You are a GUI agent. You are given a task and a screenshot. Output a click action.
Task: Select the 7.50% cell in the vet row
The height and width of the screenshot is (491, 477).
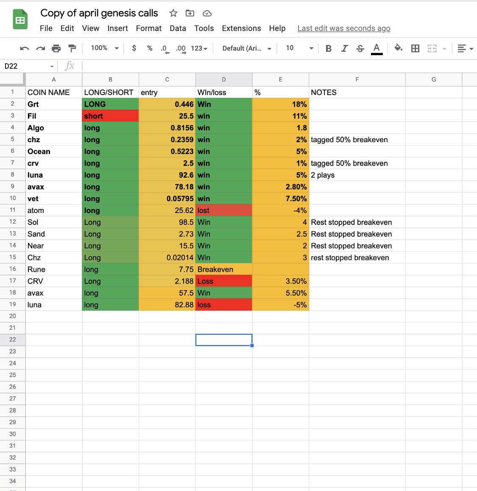[280, 199]
